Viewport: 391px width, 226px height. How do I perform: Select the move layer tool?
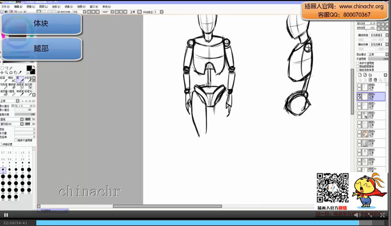2,72
